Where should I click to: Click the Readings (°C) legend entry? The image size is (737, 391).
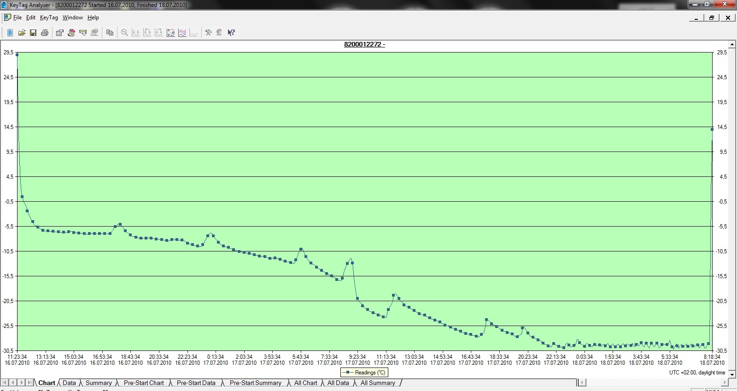click(x=365, y=373)
